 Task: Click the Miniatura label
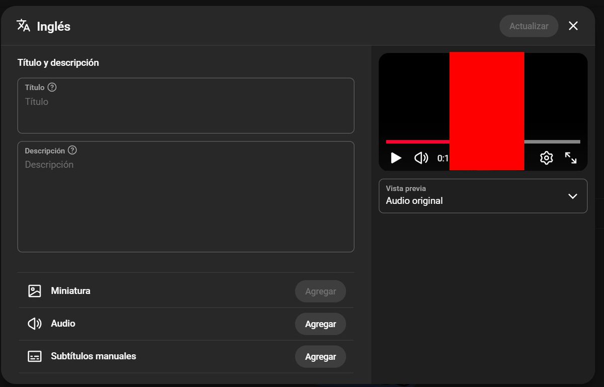71,291
